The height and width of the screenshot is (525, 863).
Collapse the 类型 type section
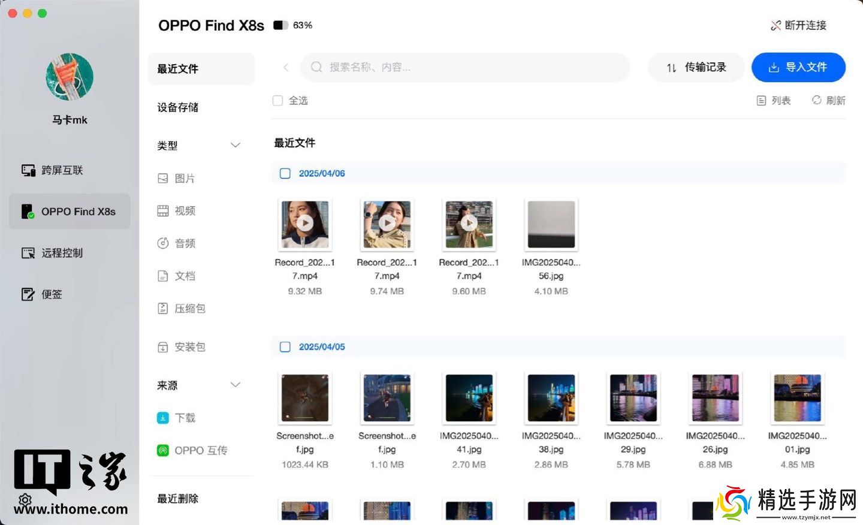click(236, 146)
